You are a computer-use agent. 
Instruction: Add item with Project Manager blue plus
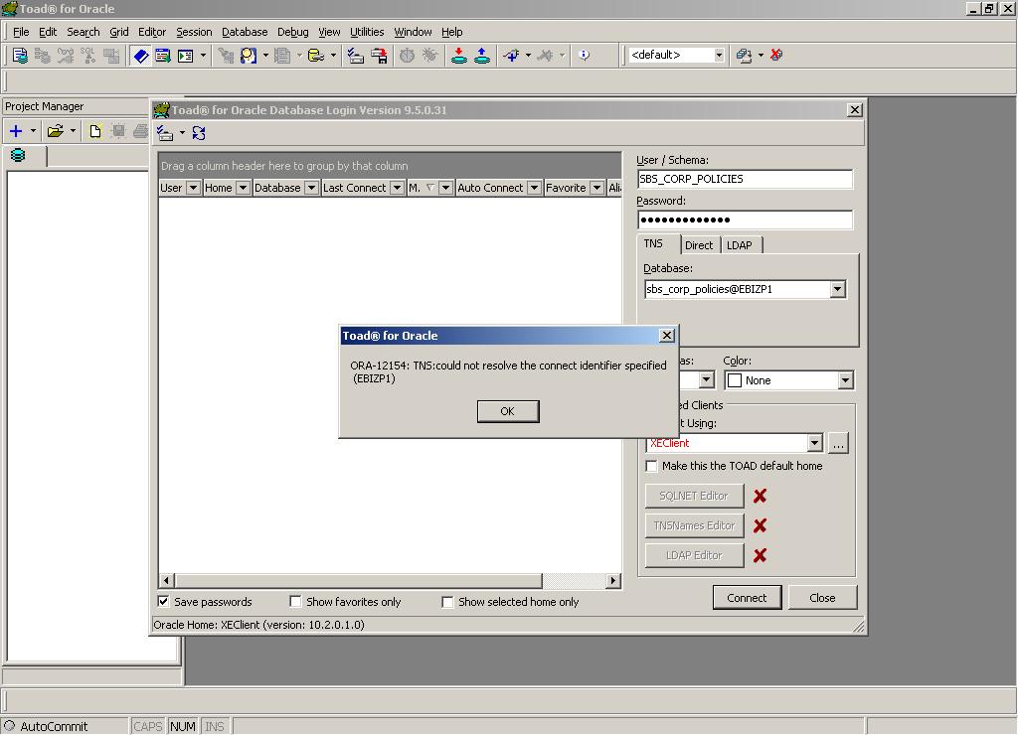coord(16,131)
